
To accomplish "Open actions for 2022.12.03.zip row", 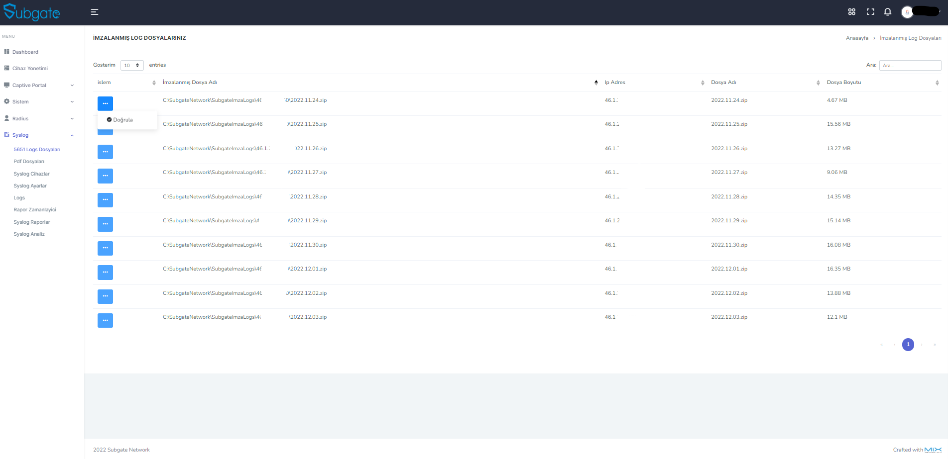I will [105, 320].
